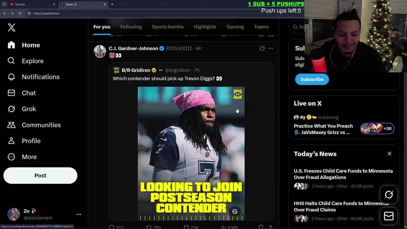Click Grok explain icon on C.J.'s post
Image resolution: width=407 pixels, height=229 pixels.
[262, 48]
